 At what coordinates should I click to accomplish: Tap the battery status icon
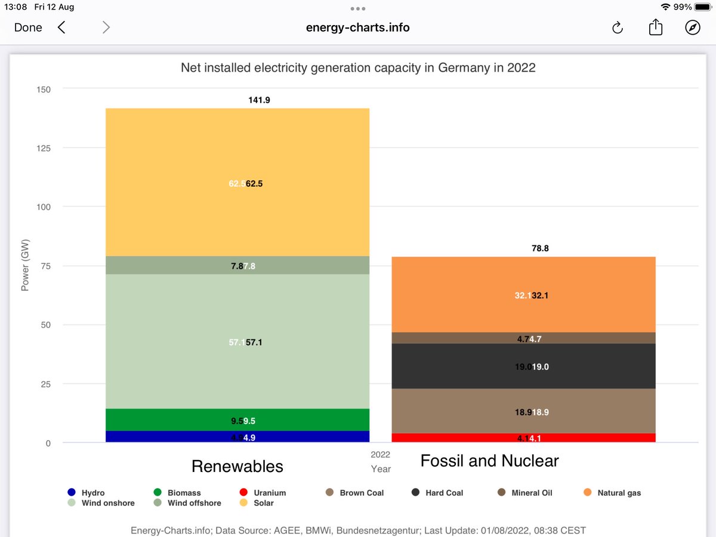click(x=703, y=7)
